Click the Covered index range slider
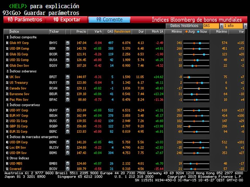This screenshot has height=187, width=250. (196, 169)
